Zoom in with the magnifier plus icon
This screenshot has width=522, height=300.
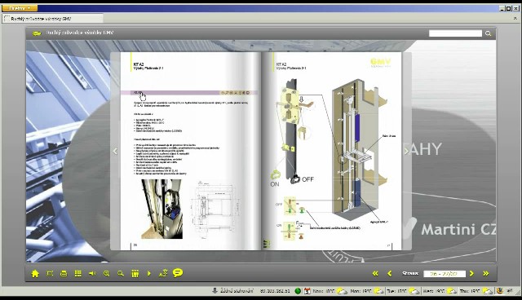(x=107, y=273)
